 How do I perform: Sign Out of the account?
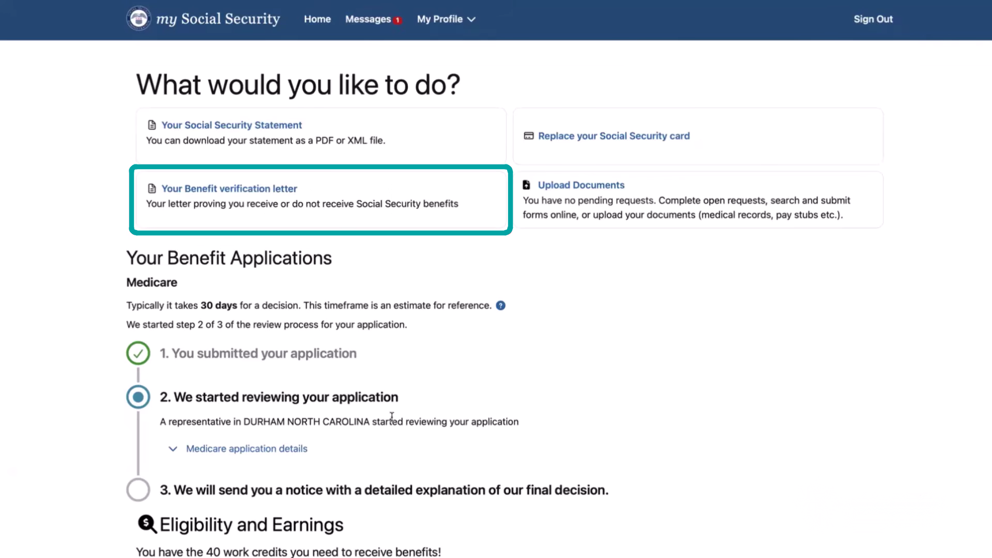873,19
